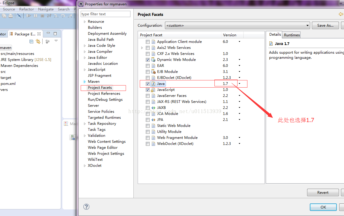The image size is (344, 216).
Task: Click the Save All toolbar icon in Eclipse
Action: pos(4,16)
